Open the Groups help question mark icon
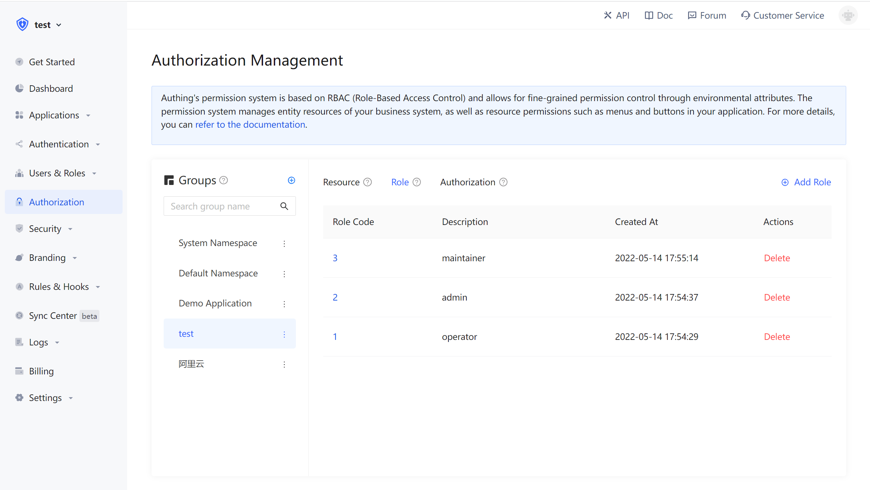 pos(224,180)
